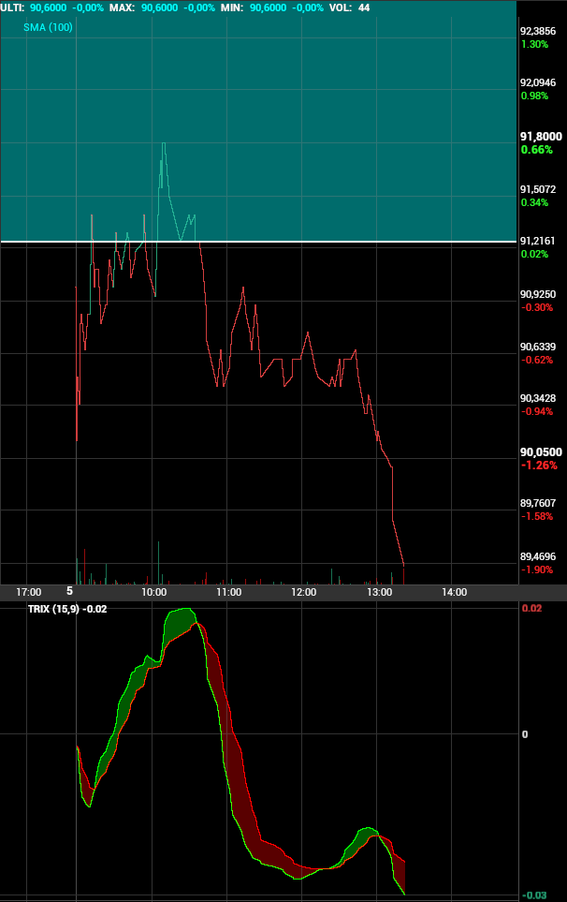Click price level 89,4696 on axis
Screen dimensions: 567x902
538,556
